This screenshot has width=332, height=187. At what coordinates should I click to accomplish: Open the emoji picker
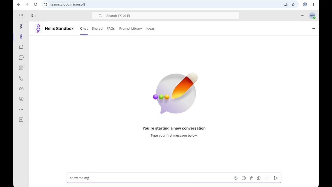click(x=244, y=178)
